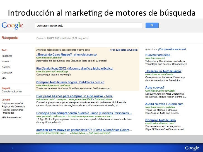Click white Google logo in slide footer
This screenshot has width=203, height=152.
(192, 148)
